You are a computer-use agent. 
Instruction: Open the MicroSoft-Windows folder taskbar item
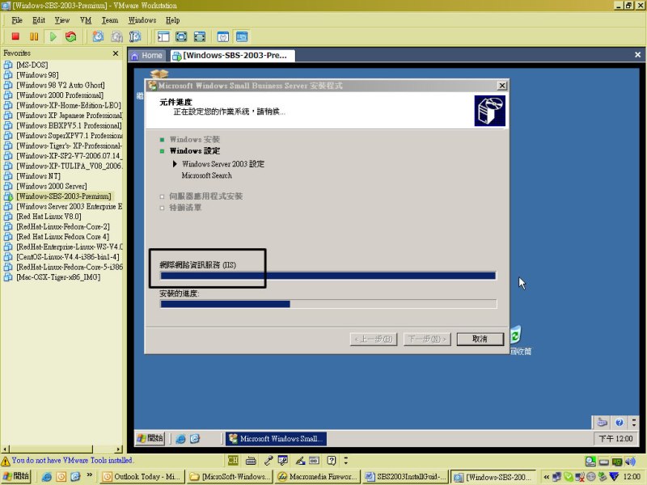(x=230, y=477)
